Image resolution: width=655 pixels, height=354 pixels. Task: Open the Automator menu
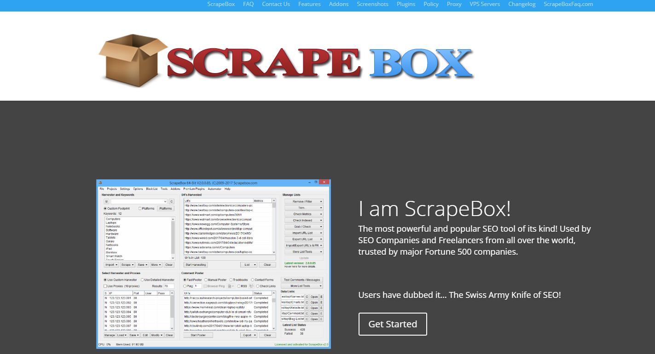(x=214, y=189)
